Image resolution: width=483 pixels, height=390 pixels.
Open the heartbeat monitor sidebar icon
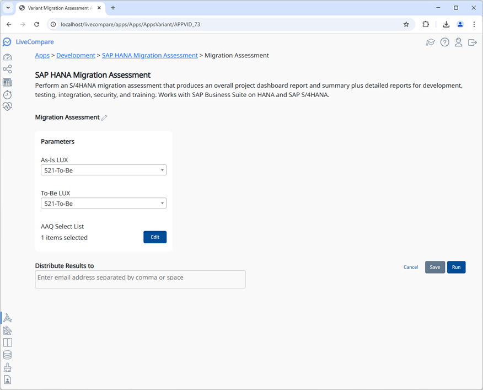pyautogui.click(x=7, y=106)
